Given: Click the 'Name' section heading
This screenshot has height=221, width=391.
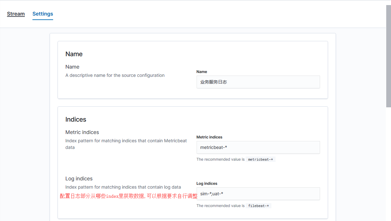Looking at the screenshot, I should click(x=74, y=54).
